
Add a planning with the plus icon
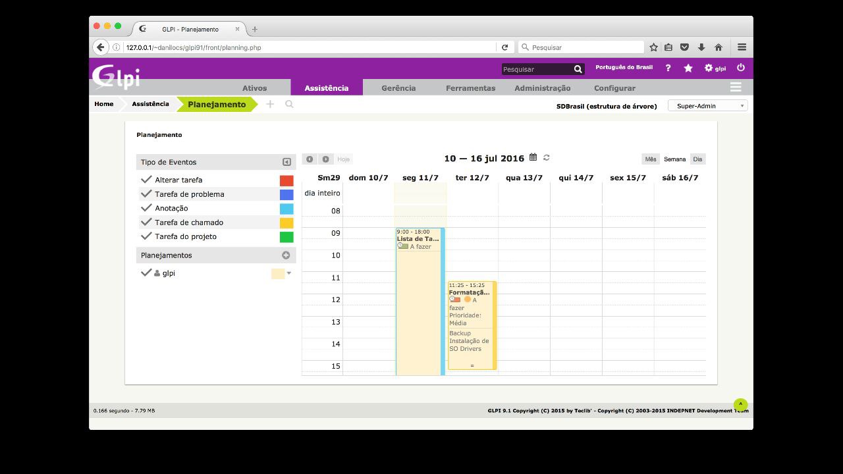tap(286, 255)
